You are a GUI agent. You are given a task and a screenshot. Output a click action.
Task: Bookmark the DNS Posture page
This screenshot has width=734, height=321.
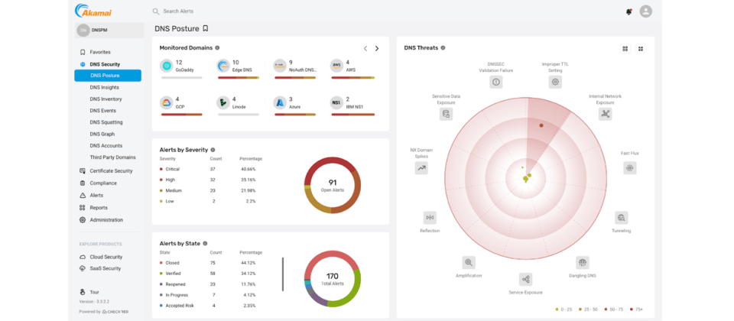tap(205, 28)
